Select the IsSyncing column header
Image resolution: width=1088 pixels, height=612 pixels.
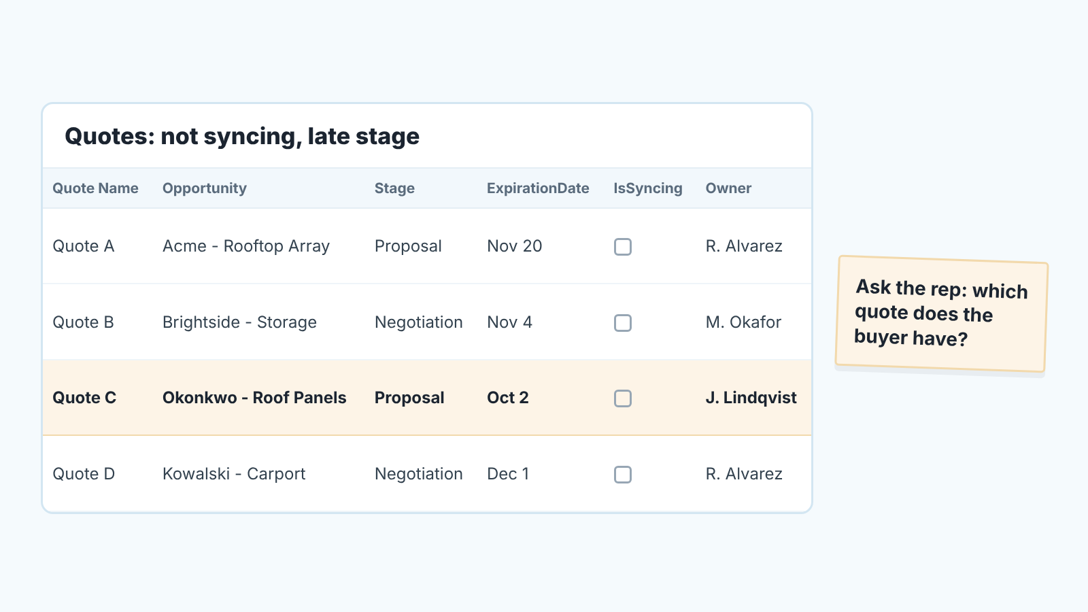[x=648, y=188]
